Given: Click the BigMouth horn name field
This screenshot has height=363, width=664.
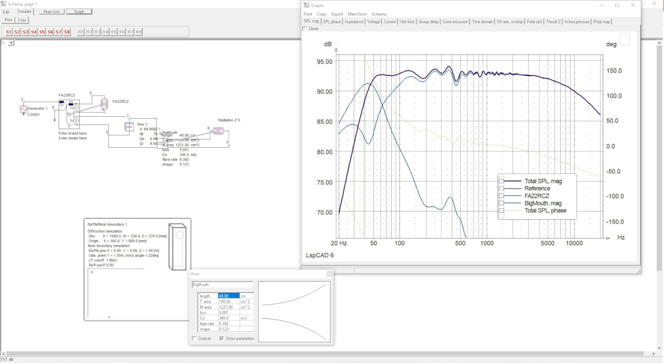Looking at the screenshot, I should [x=222, y=285].
